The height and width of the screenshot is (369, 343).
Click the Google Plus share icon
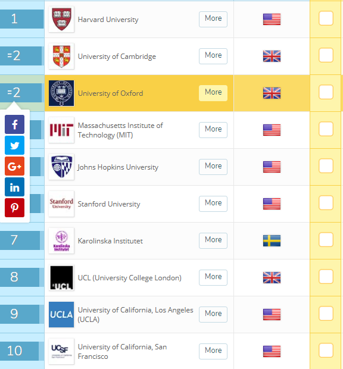(x=15, y=166)
